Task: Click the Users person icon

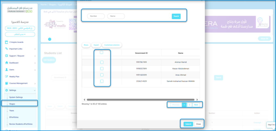Action: (6, 70)
